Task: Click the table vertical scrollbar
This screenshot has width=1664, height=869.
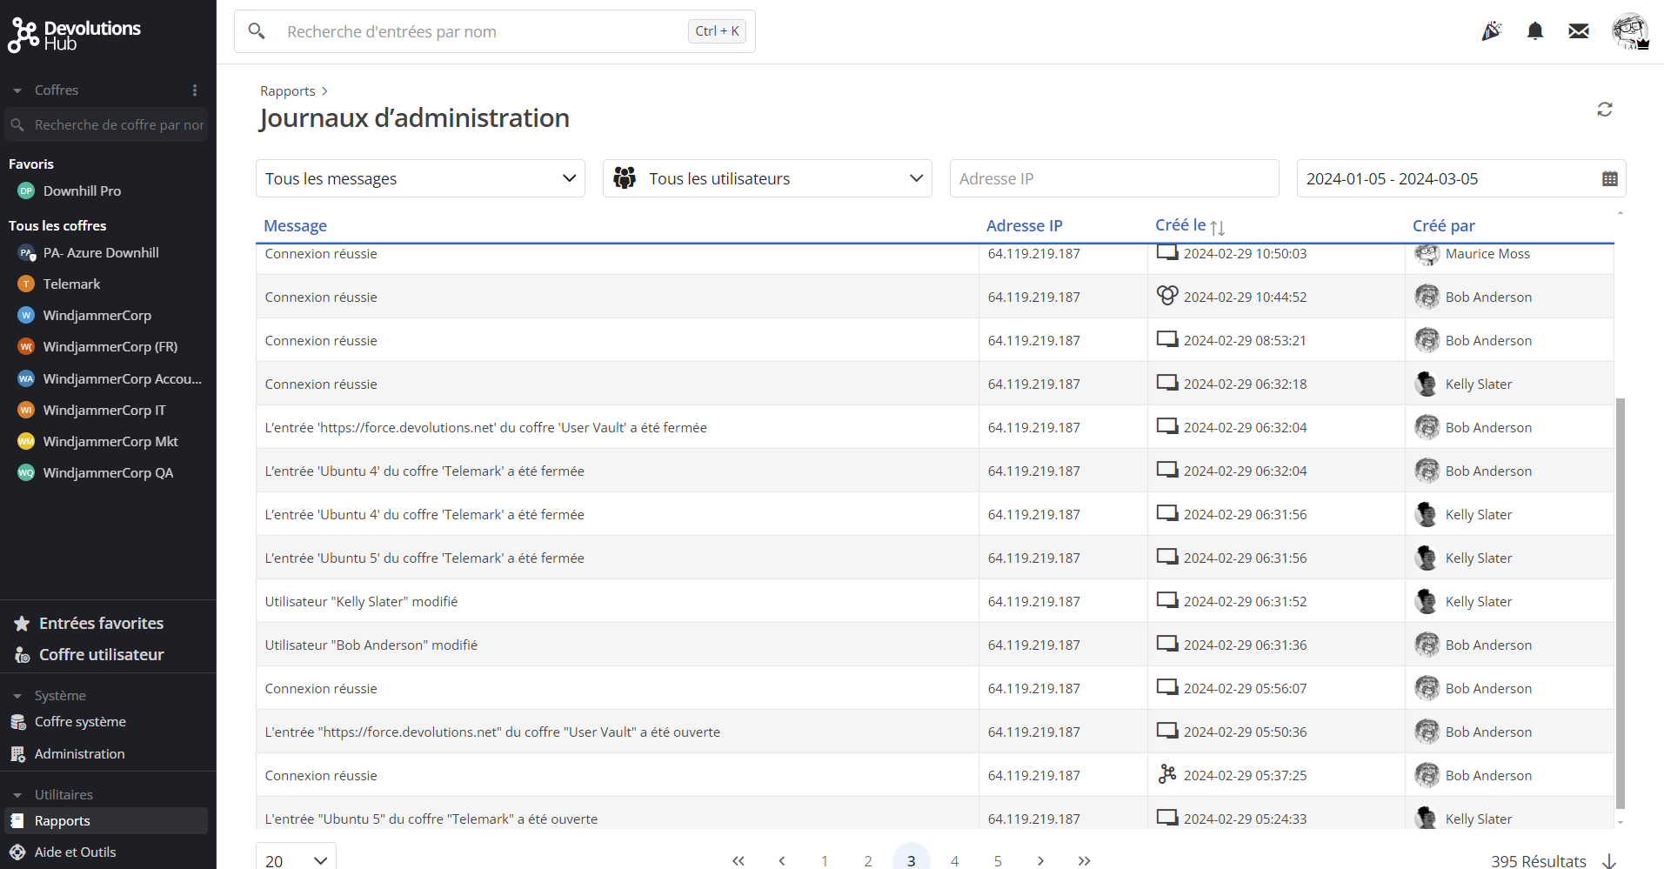Action: 1620,603
